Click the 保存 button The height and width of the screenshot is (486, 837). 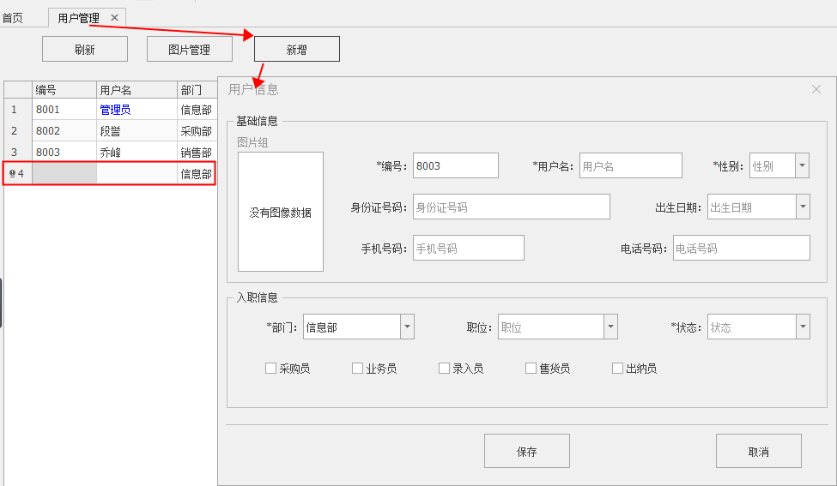pos(526,452)
